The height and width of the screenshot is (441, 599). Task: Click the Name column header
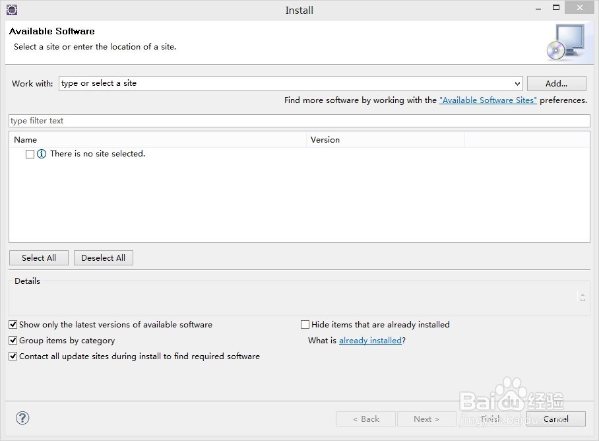coord(26,140)
